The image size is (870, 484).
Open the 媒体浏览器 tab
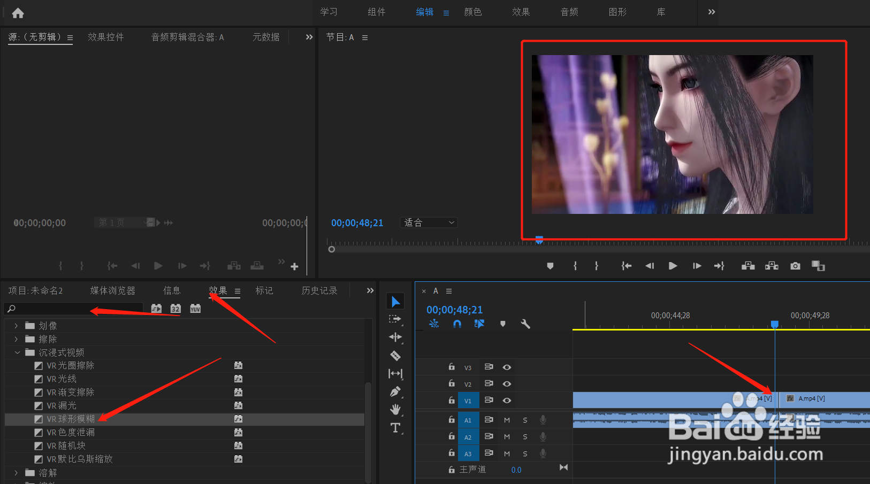[113, 290]
